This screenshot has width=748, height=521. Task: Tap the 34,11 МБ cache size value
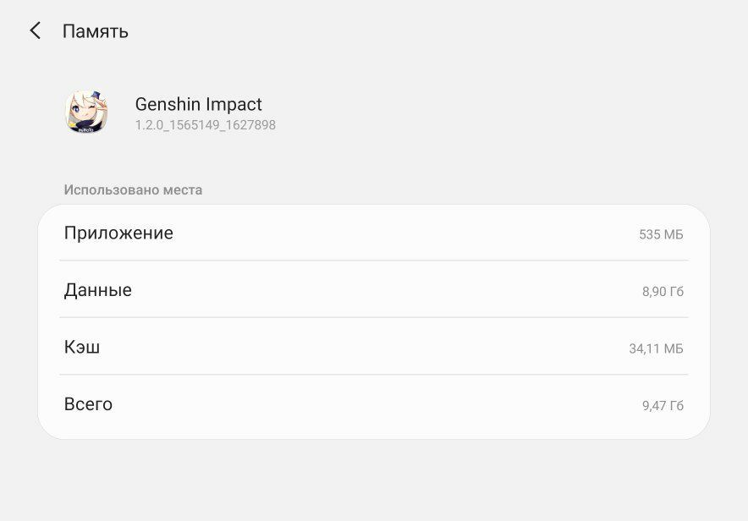656,348
